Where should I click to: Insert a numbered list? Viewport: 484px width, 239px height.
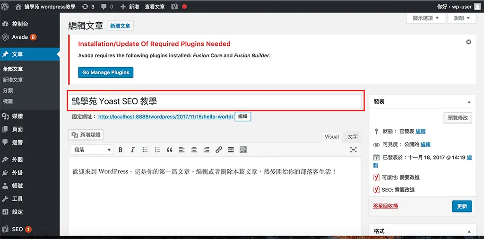[157, 150]
